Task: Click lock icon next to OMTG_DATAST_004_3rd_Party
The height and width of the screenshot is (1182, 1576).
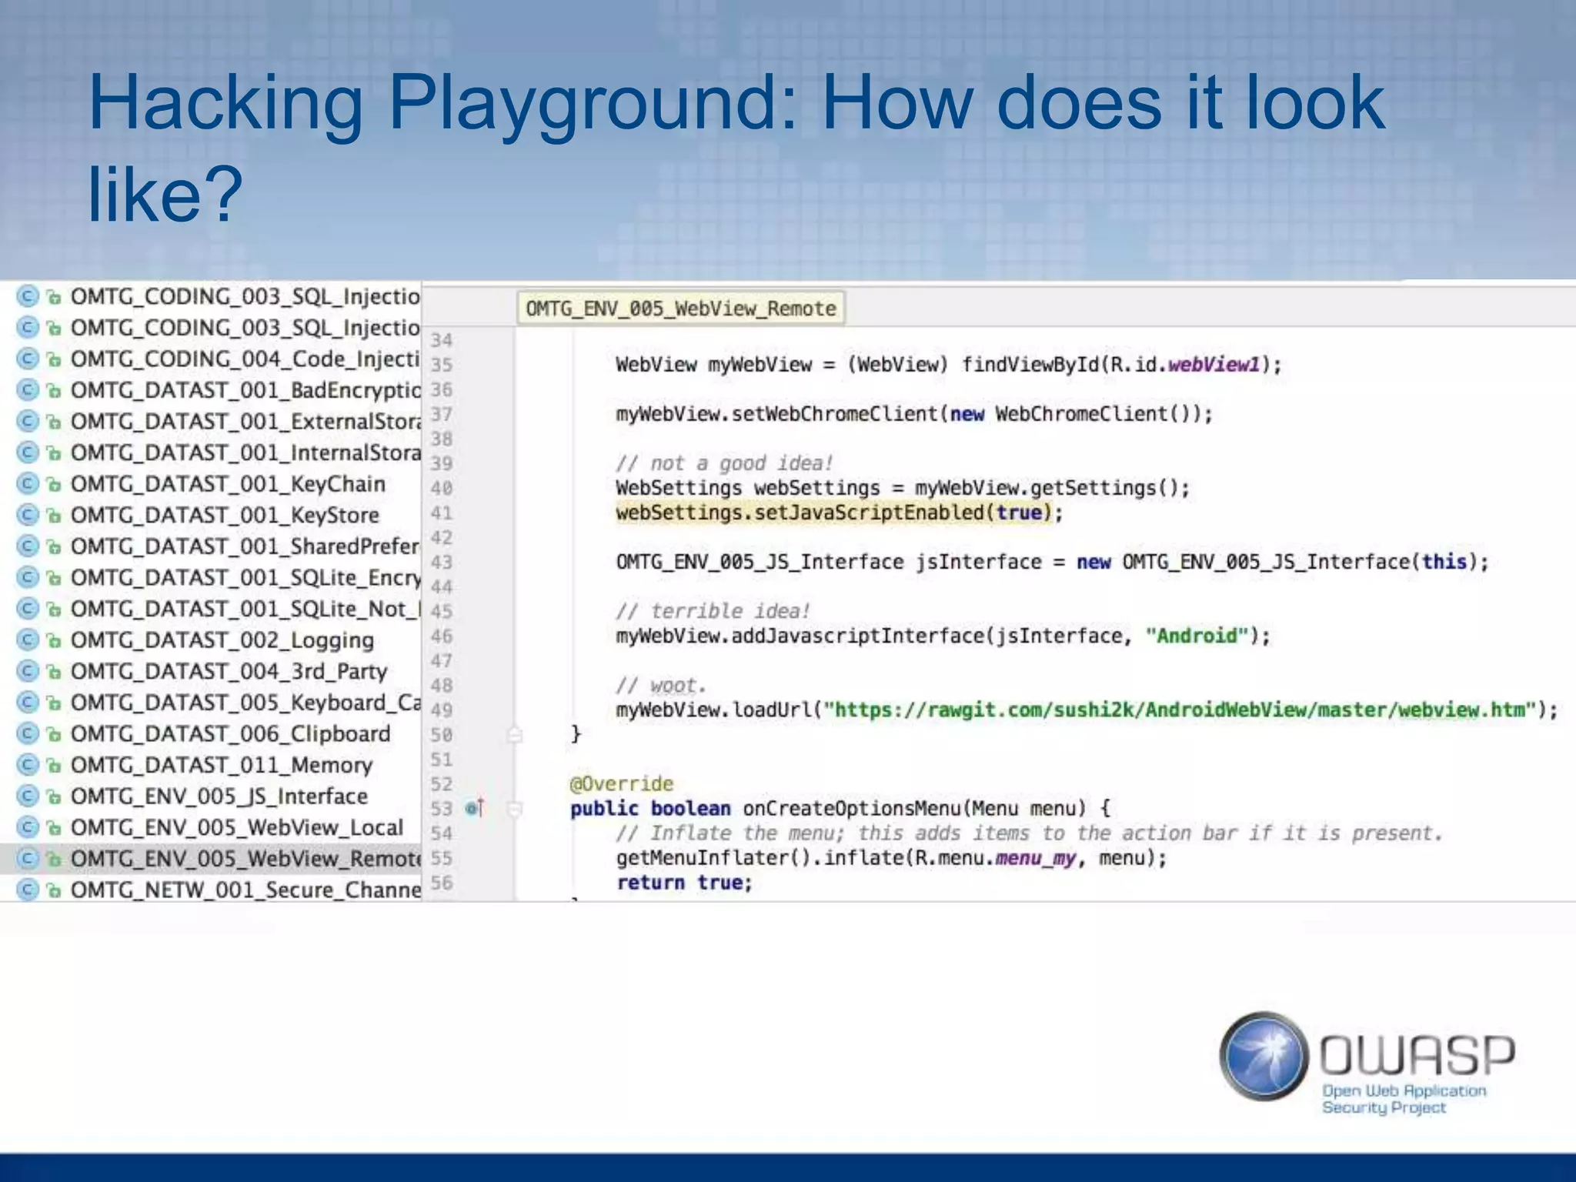Action: point(54,672)
